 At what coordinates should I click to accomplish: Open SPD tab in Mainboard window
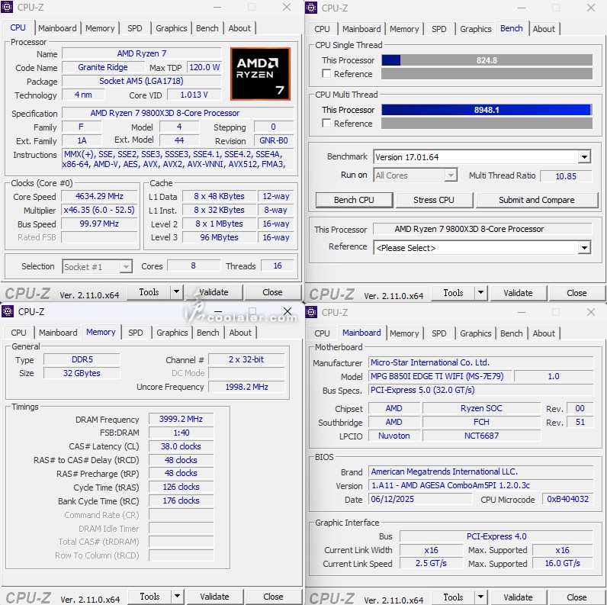[438, 333]
